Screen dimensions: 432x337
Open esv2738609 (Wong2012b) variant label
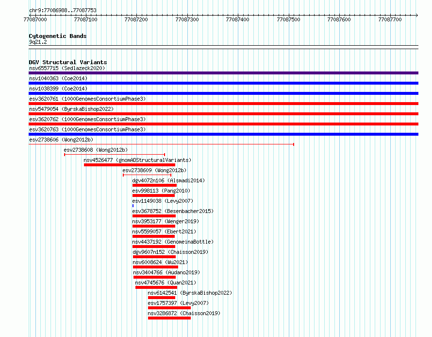(x=154, y=170)
